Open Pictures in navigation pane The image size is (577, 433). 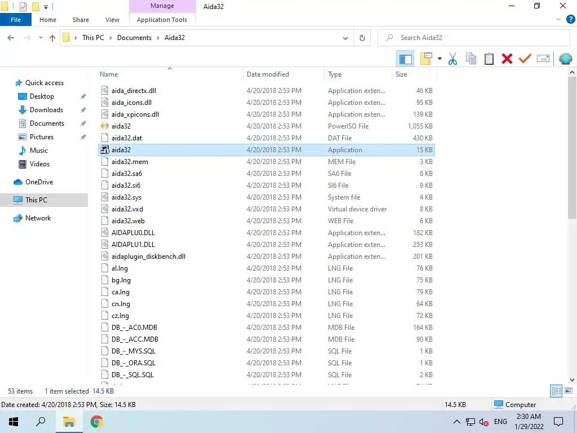click(42, 137)
